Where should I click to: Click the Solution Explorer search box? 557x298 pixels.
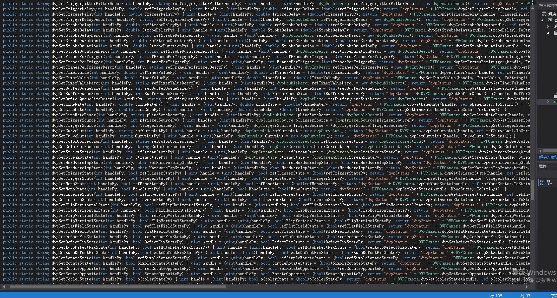[x=547, y=6]
